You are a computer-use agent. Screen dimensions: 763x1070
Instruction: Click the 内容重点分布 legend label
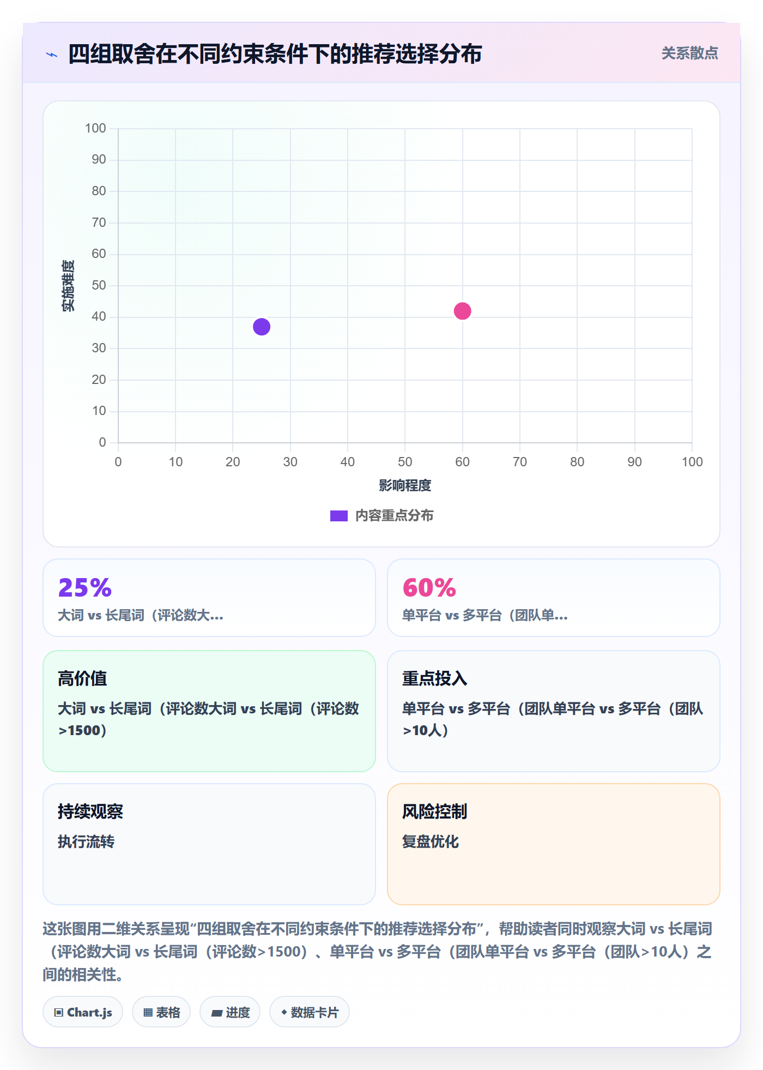point(394,516)
